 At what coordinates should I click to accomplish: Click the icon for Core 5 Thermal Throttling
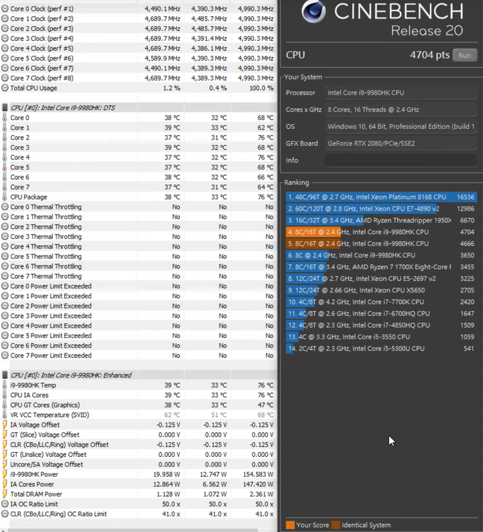(5, 256)
